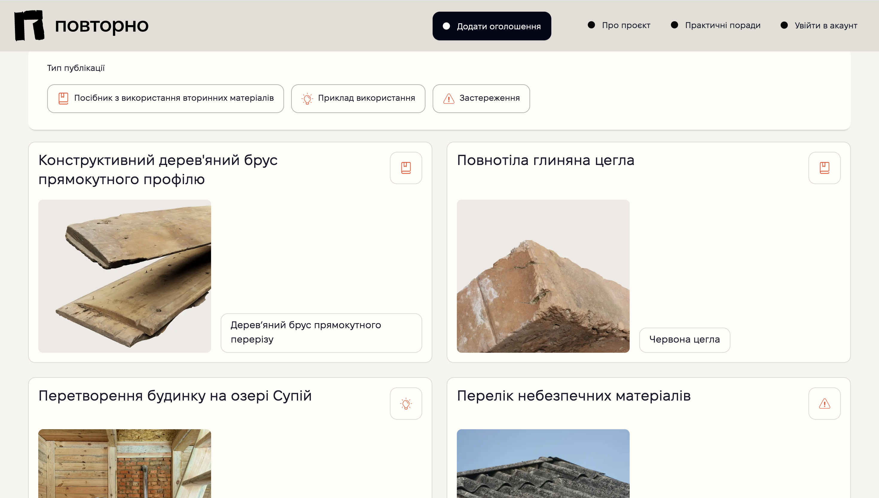
Task: Click the warning triangle in Застереження filter
Action: pos(448,99)
